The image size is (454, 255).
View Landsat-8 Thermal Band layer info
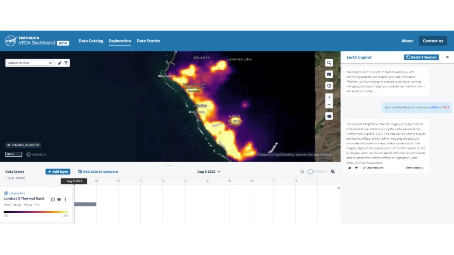click(53, 200)
